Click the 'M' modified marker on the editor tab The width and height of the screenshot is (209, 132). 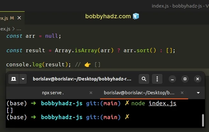[x=12, y=18]
